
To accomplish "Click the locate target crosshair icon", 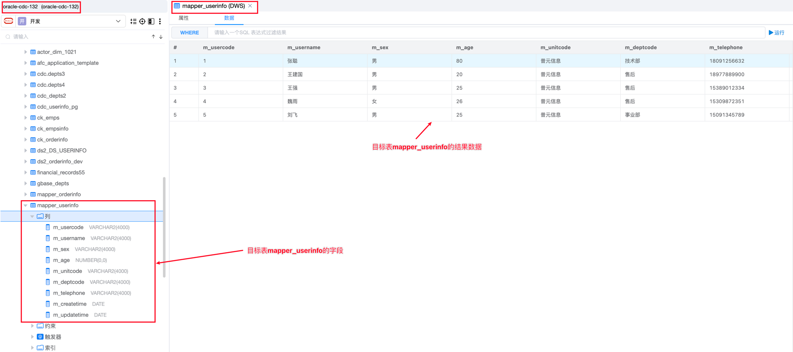I will pyautogui.click(x=142, y=21).
